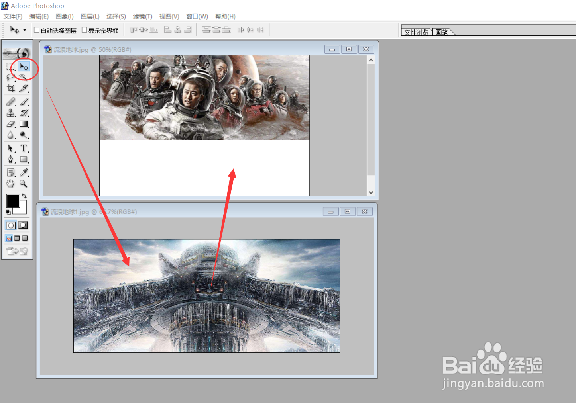Select the Dodge tool
Image resolution: width=576 pixels, height=403 pixels.
click(x=24, y=135)
